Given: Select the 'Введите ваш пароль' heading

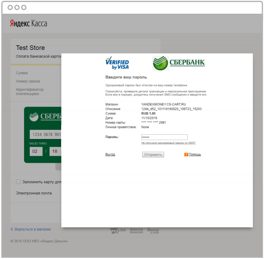Looking at the screenshot, I should 126,77.
